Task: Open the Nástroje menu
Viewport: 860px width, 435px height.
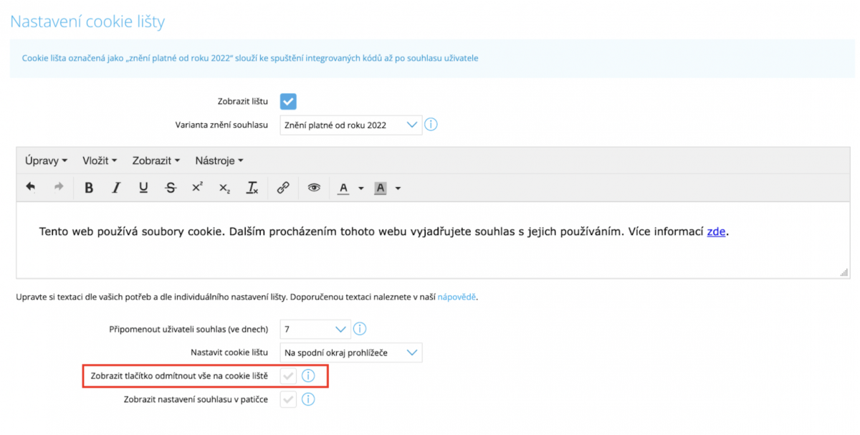Action: [219, 161]
